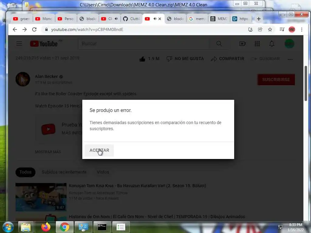Viewport: 311px width, 233px height.
Task: Open a new tab with plus button
Action: tap(259, 19)
